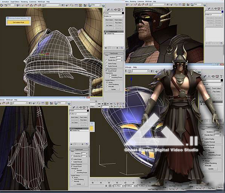Open Modifier List dropdown in skirt window
Image resolution: width=225 pixels, height=193 pixels.
point(79,114)
